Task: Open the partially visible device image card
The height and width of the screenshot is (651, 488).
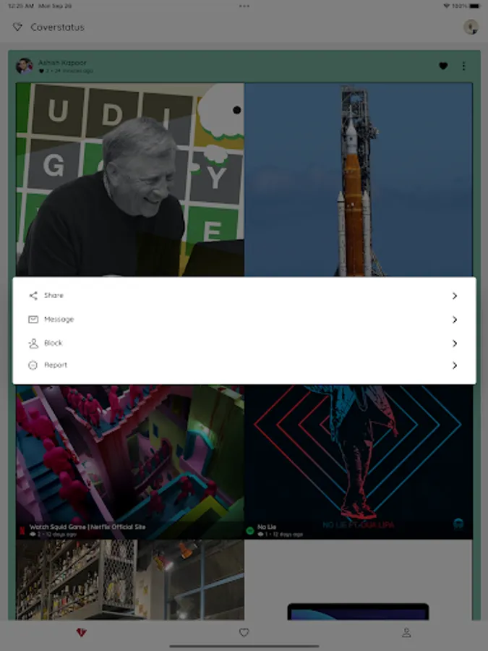Action: click(x=359, y=579)
